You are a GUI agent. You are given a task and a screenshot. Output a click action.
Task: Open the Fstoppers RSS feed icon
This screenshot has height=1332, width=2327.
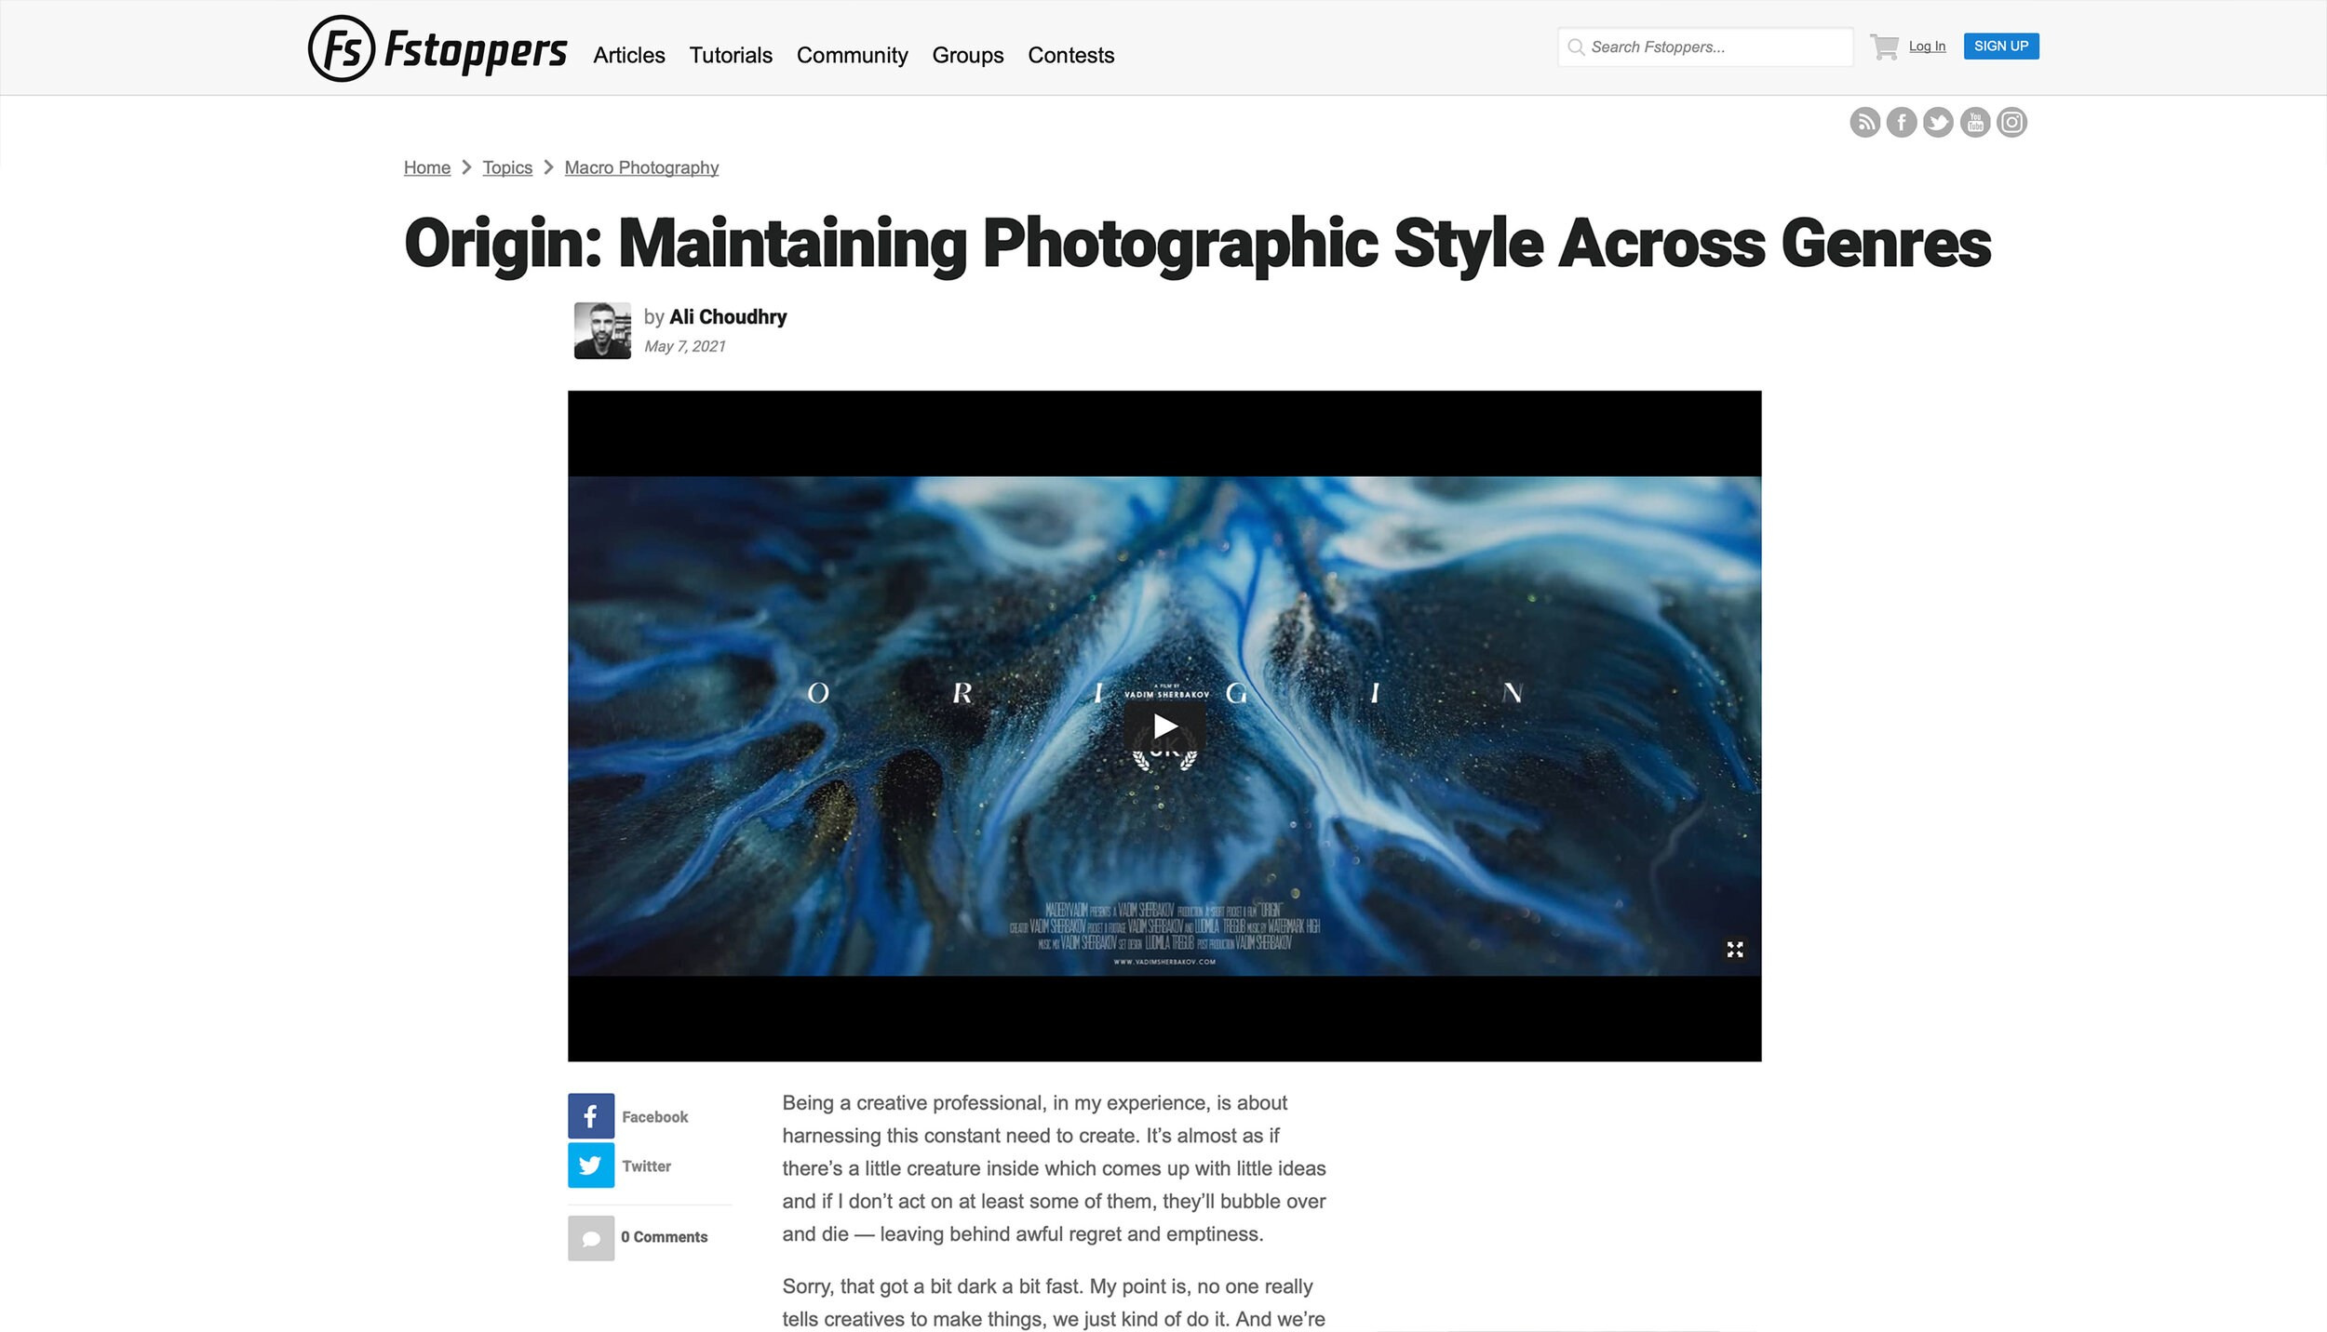1865,121
